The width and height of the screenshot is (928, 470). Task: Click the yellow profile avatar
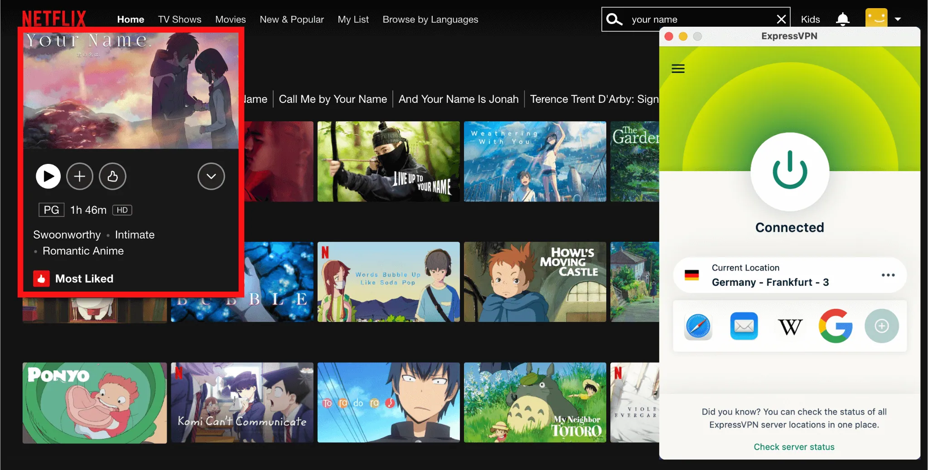coord(876,19)
